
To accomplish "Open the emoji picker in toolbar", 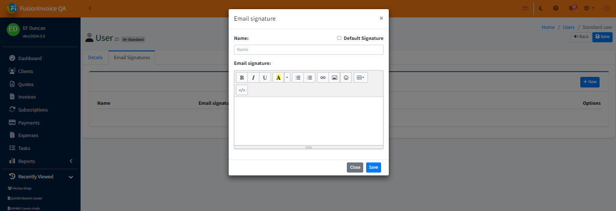I will pos(346,77).
